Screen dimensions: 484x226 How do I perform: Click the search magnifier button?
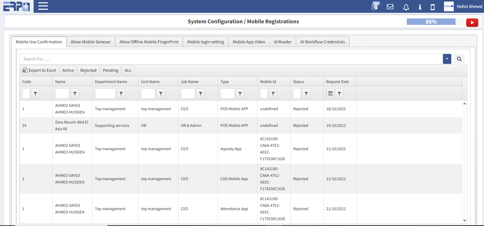(459, 59)
